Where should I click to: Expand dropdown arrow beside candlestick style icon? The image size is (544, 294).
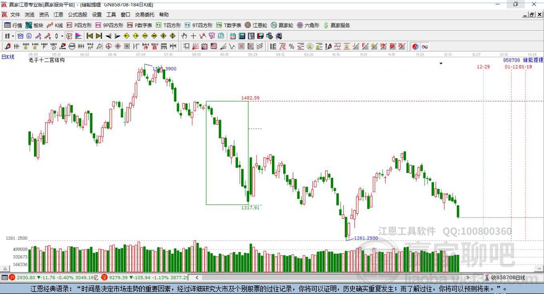click(62, 36)
